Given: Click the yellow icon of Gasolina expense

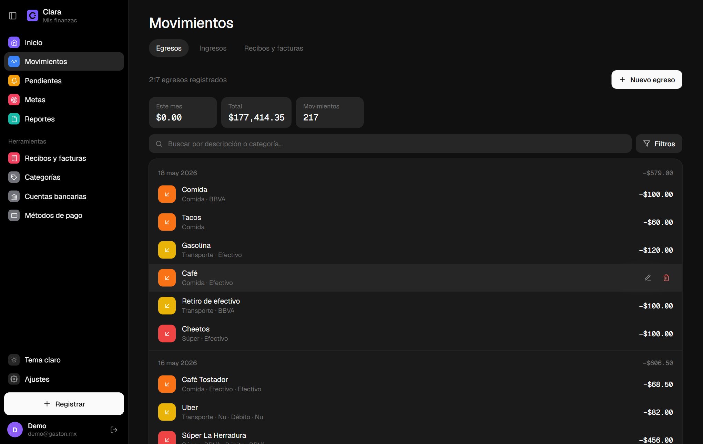Looking at the screenshot, I should (x=167, y=250).
